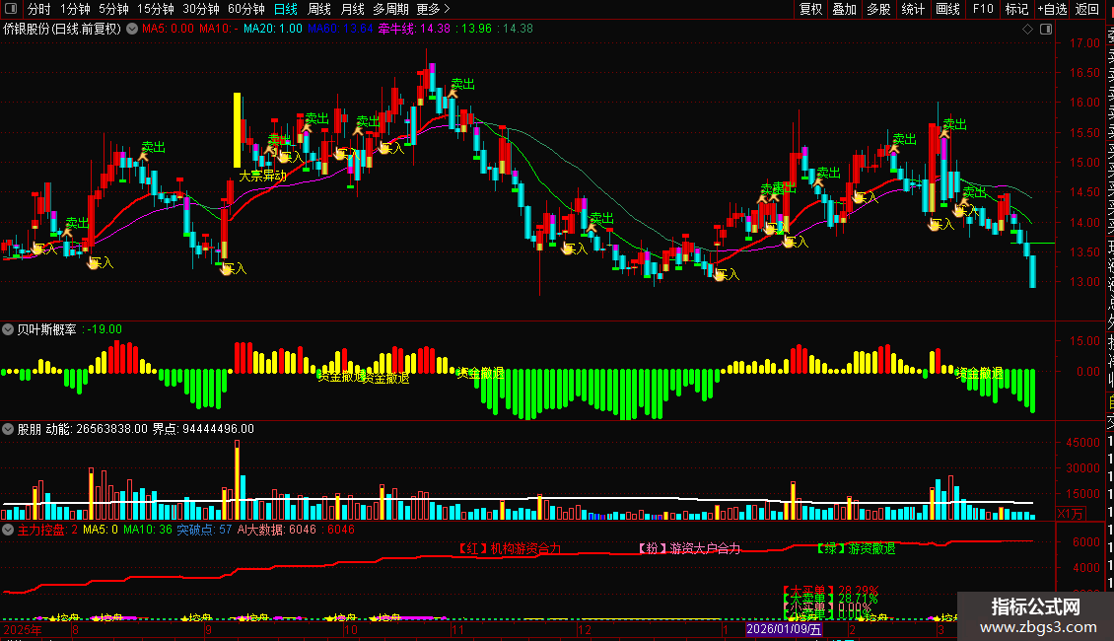
Task: Click the diamond icon in the chart header
Action: [1027, 30]
